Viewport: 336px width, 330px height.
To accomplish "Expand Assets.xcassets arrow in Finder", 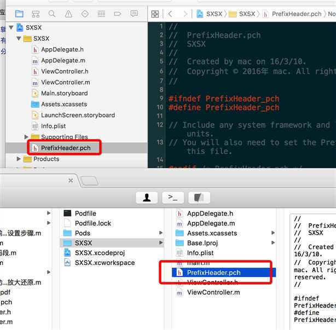I will (273, 233).
